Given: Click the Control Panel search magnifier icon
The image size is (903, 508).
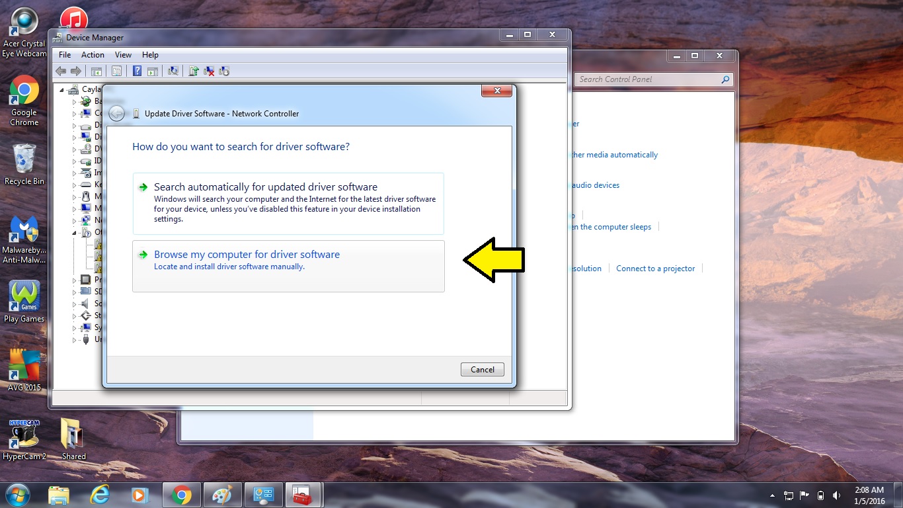Looking at the screenshot, I should tap(726, 79).
